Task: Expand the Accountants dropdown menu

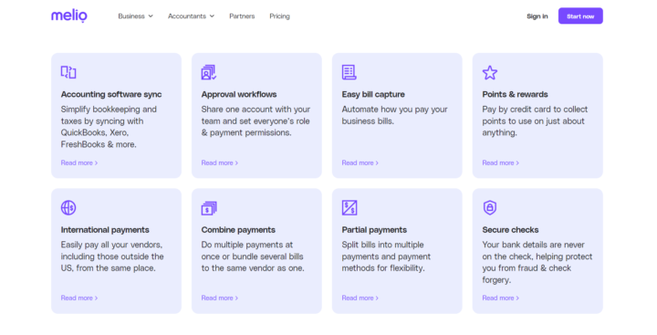Action: (191, 16)
